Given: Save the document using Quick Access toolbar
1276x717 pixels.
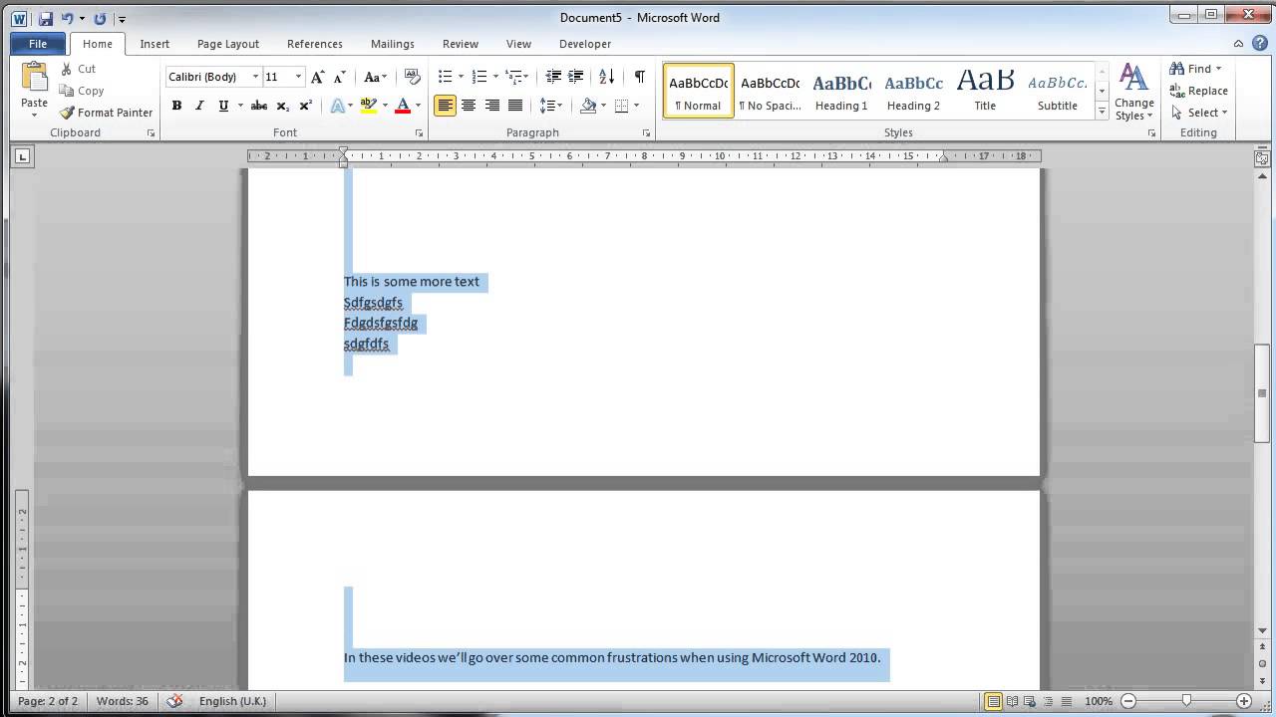Looking at the screenshot, I should tap(46, 18).
